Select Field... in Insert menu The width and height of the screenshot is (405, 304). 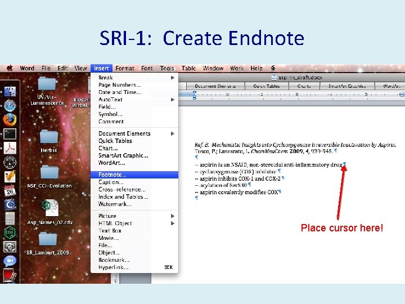point(134,106)
